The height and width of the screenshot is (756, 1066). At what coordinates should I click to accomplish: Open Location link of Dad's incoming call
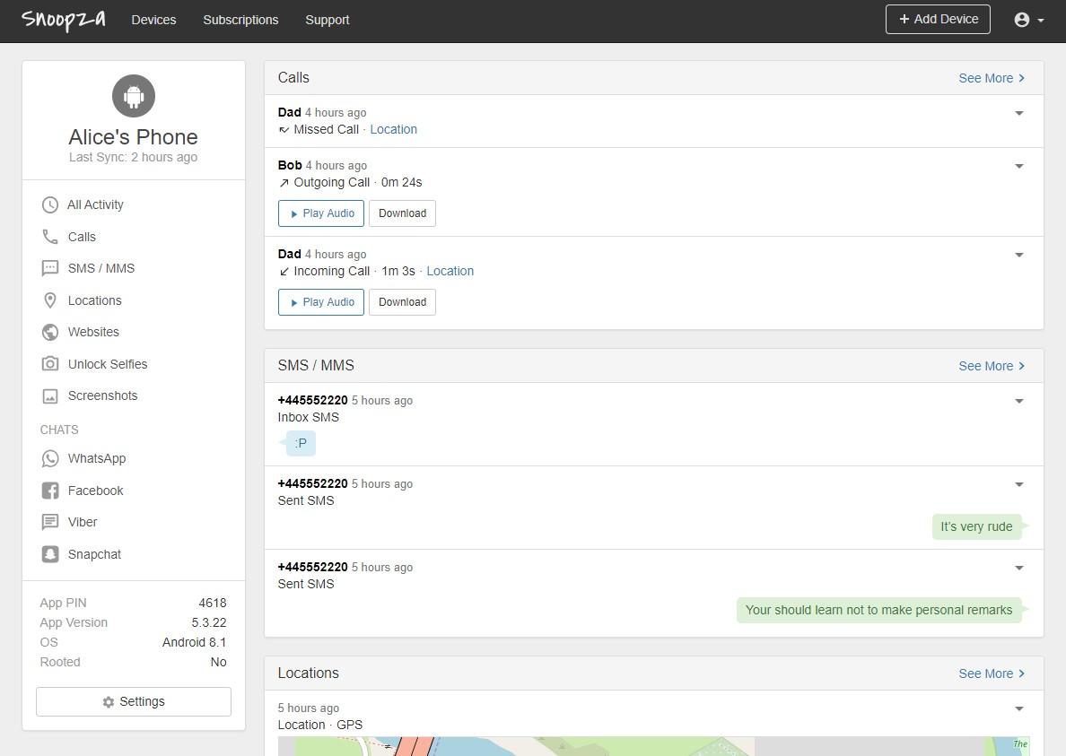tap(450, 271)
